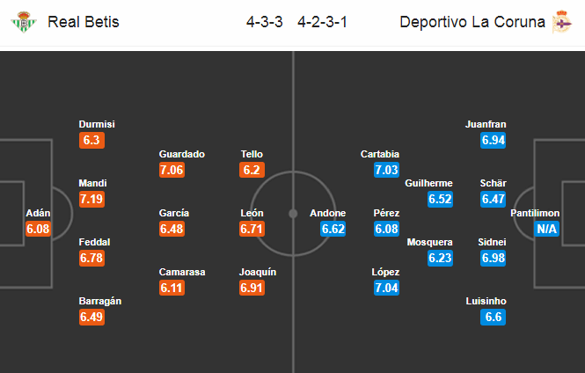The image size is (585, 373).
Task: Open the Deportivo La Coruna team link
Action: pos(472,22)
